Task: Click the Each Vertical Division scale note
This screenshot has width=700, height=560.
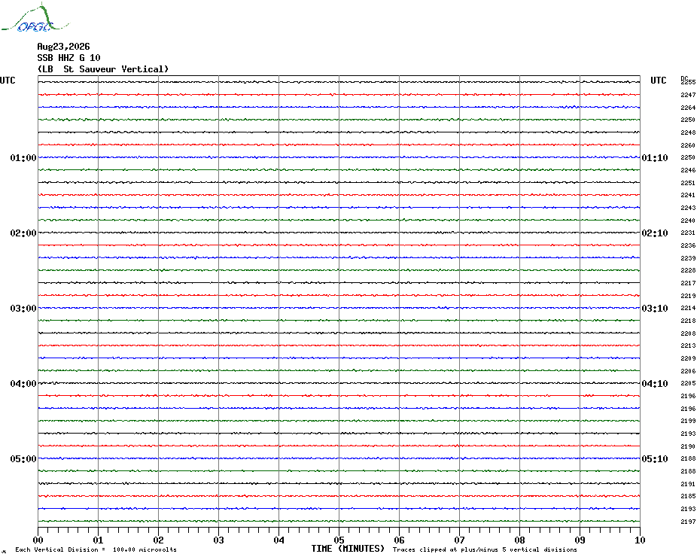Action: [x=96, y=549]
